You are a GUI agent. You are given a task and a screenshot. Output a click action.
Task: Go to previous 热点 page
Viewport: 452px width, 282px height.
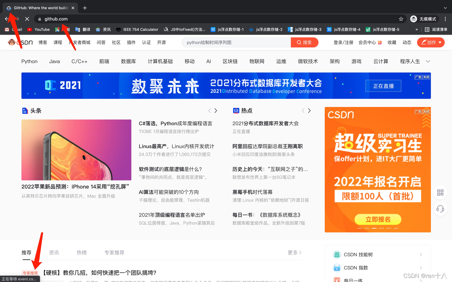[303, 111]
